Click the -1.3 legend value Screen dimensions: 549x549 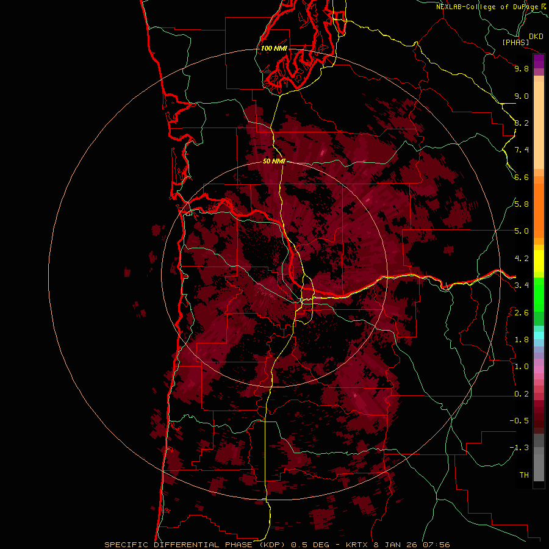point(519,448)
